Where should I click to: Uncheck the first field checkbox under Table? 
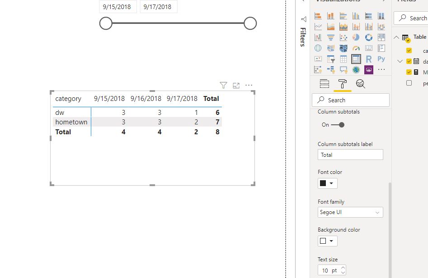(x=409, y=50)
